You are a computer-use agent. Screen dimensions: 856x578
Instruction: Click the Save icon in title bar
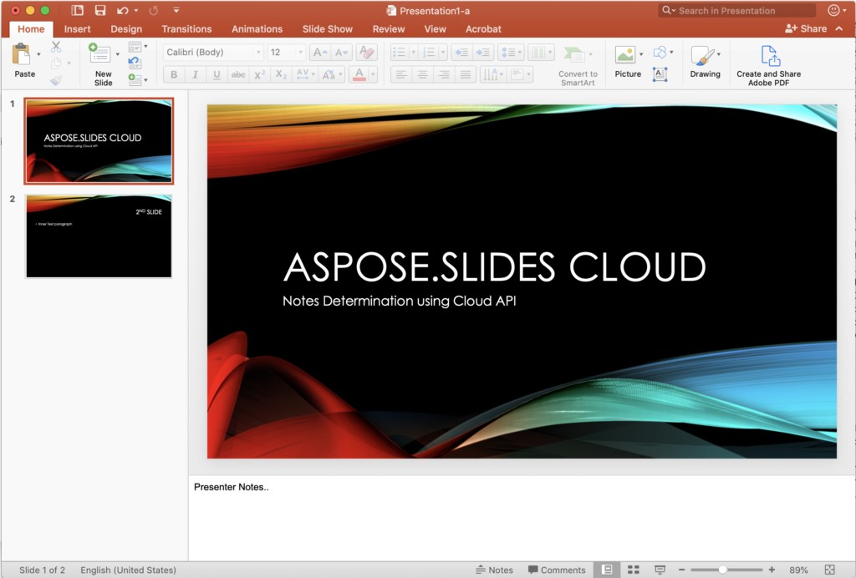[100, 11]
